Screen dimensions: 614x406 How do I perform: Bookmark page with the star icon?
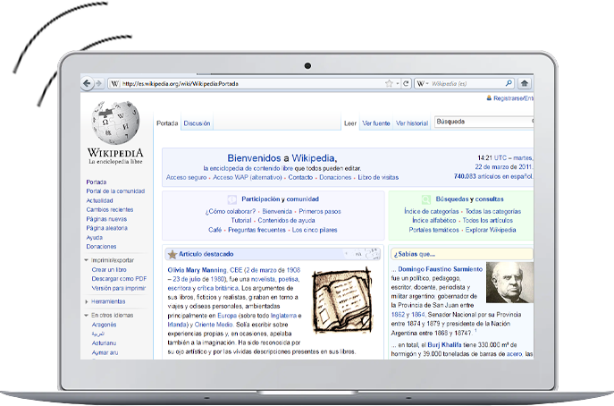(x=389, y=83)
